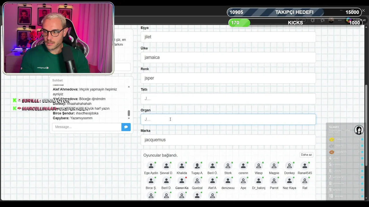Click the Eşya field label
This screenshot has height=207, width=369.
pyautogui.click(x=145, y=28)
